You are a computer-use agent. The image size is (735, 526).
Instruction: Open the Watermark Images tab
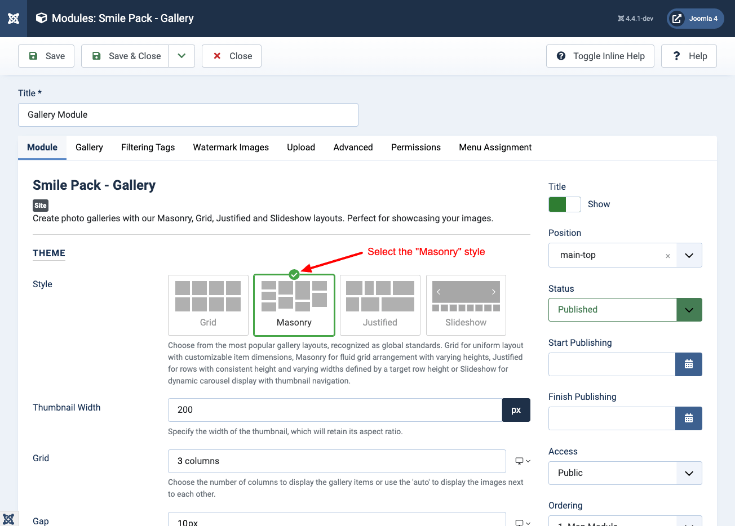[x=231, y=148]
